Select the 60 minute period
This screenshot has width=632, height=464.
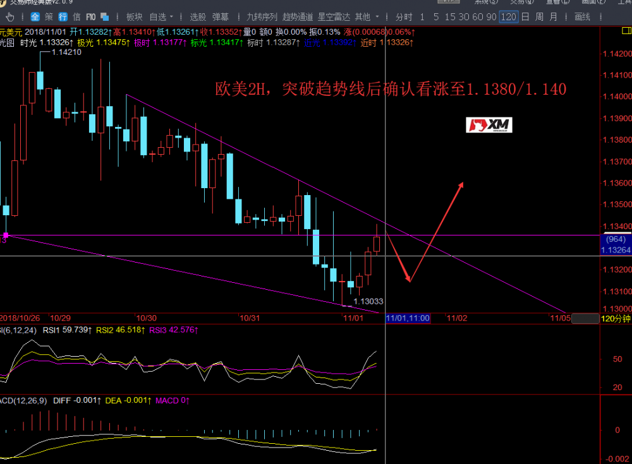click(x=478, y=17)
